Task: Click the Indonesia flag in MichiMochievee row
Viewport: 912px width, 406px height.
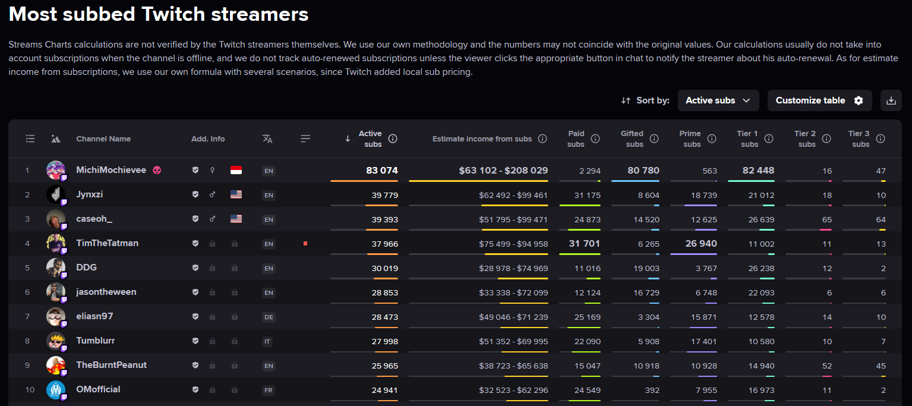Action: [x=236, y=170]
